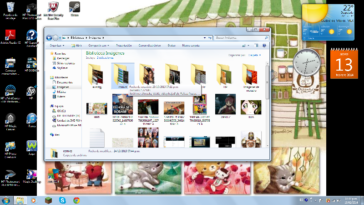Click the Explorer help question-mark icon
Screen dimensions: 364x205
[x=264, y=46]
